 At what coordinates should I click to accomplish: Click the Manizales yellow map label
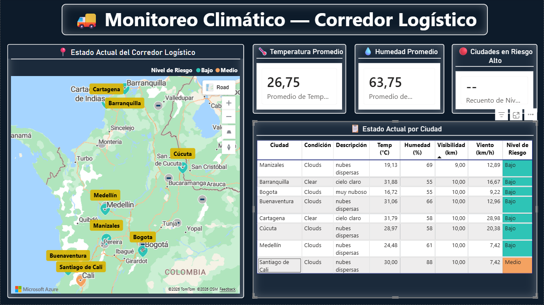106,226
